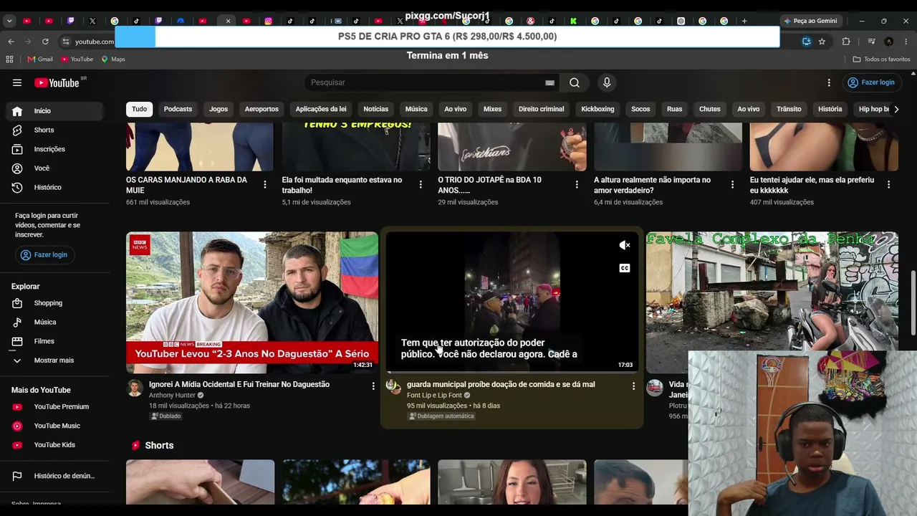Open a new browser tab
The height and width of the screenshot is (516, 917).
(744, 21)
